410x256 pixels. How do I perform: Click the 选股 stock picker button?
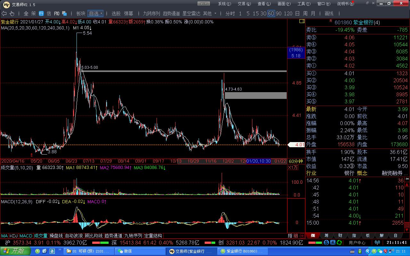click(x=116, y=13)
